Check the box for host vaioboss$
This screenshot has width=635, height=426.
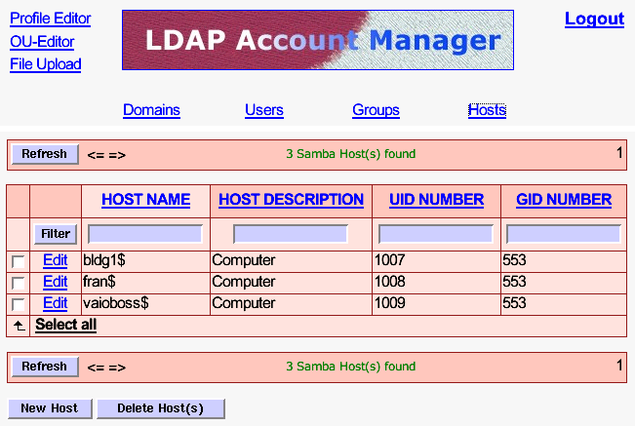[x=18, y=304]
